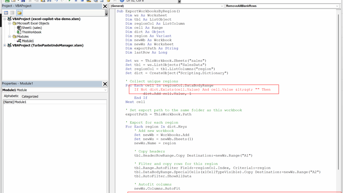Open the Module1 Module properties dropdown
The image size is (343, 193).
[x=106, y=90]
